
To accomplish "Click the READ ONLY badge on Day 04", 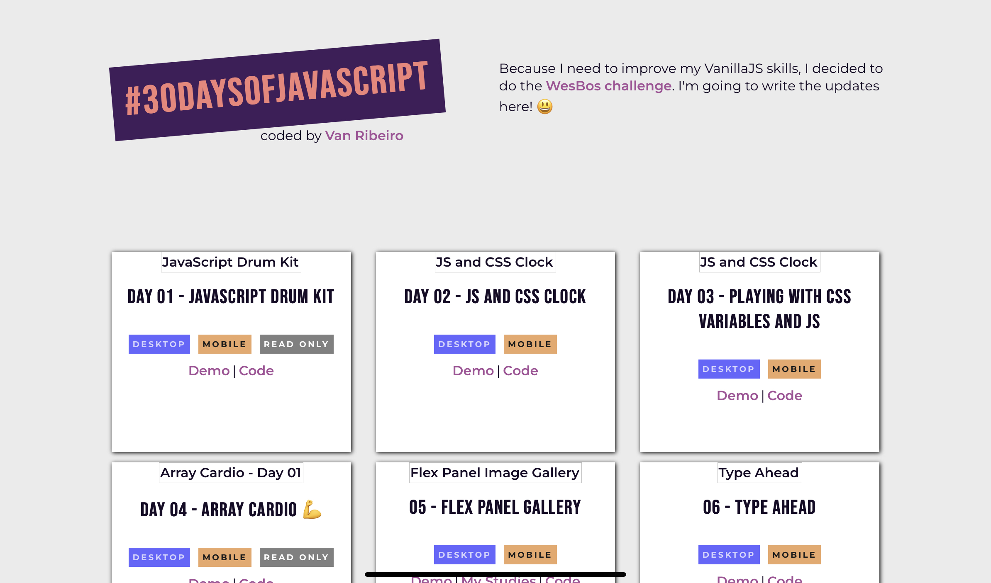I will [297, 556].
